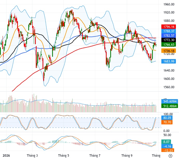
Task: Click the Tháng 5 time axis label
Action: (64, 156)
